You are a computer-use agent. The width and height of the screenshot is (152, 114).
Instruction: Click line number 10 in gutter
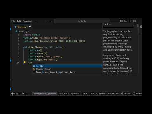(x=18, y=63)
